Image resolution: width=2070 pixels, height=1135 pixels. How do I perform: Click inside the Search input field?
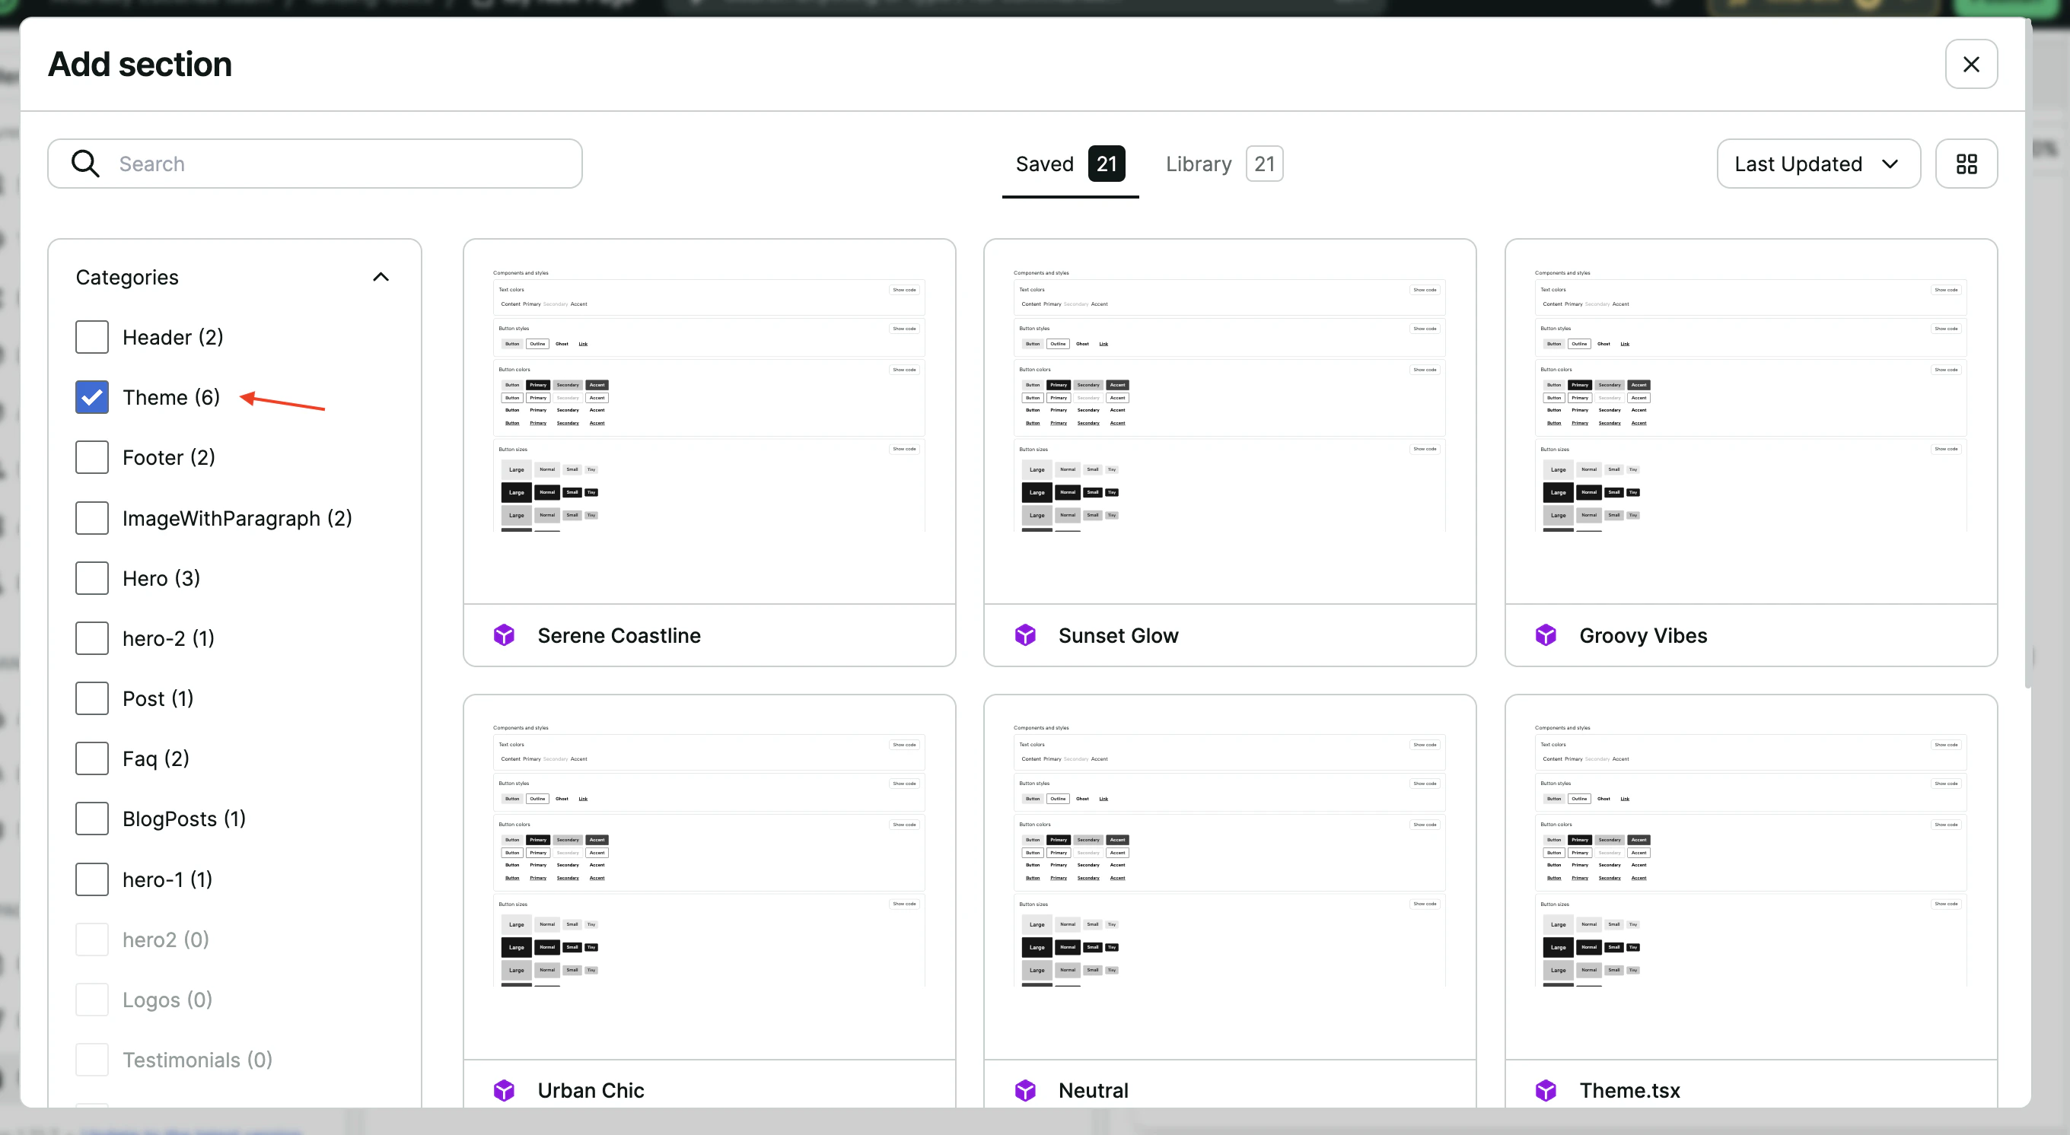tap(321, 163)
